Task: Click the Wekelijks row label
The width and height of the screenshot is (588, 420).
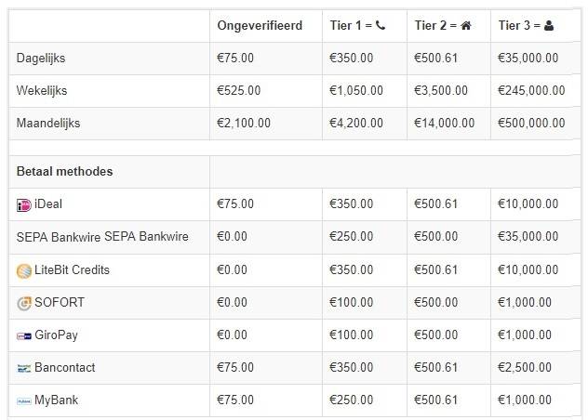Action: point(42,90)
